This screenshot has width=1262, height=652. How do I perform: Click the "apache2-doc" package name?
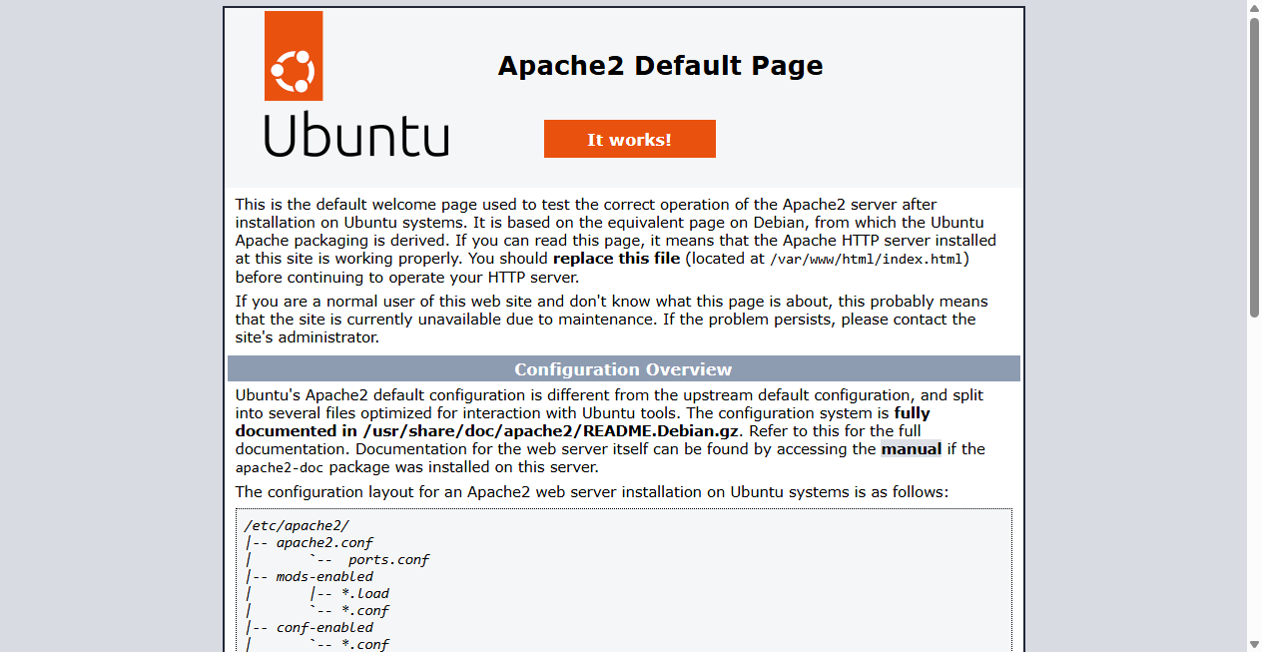tap(281, 467)
